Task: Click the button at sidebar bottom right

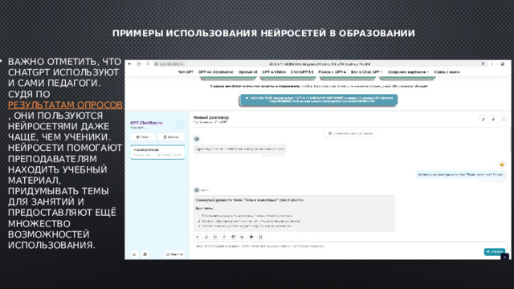Action: click(x=174, y=254)
